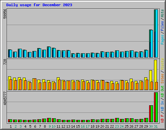Click the 'Visits' legend label
The height and width of the screenshot is (130, 166).
pyautogui.click(x=162, y=64)
